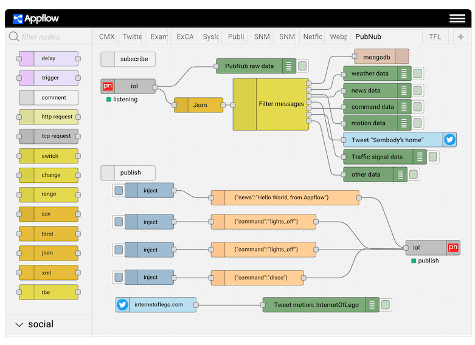
Task: Switch to the CMX tab
Action: (x=106, y=37)
